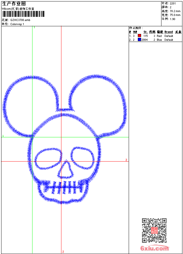Click the St. column header
The image size is (183, 254).
(146, 32)
